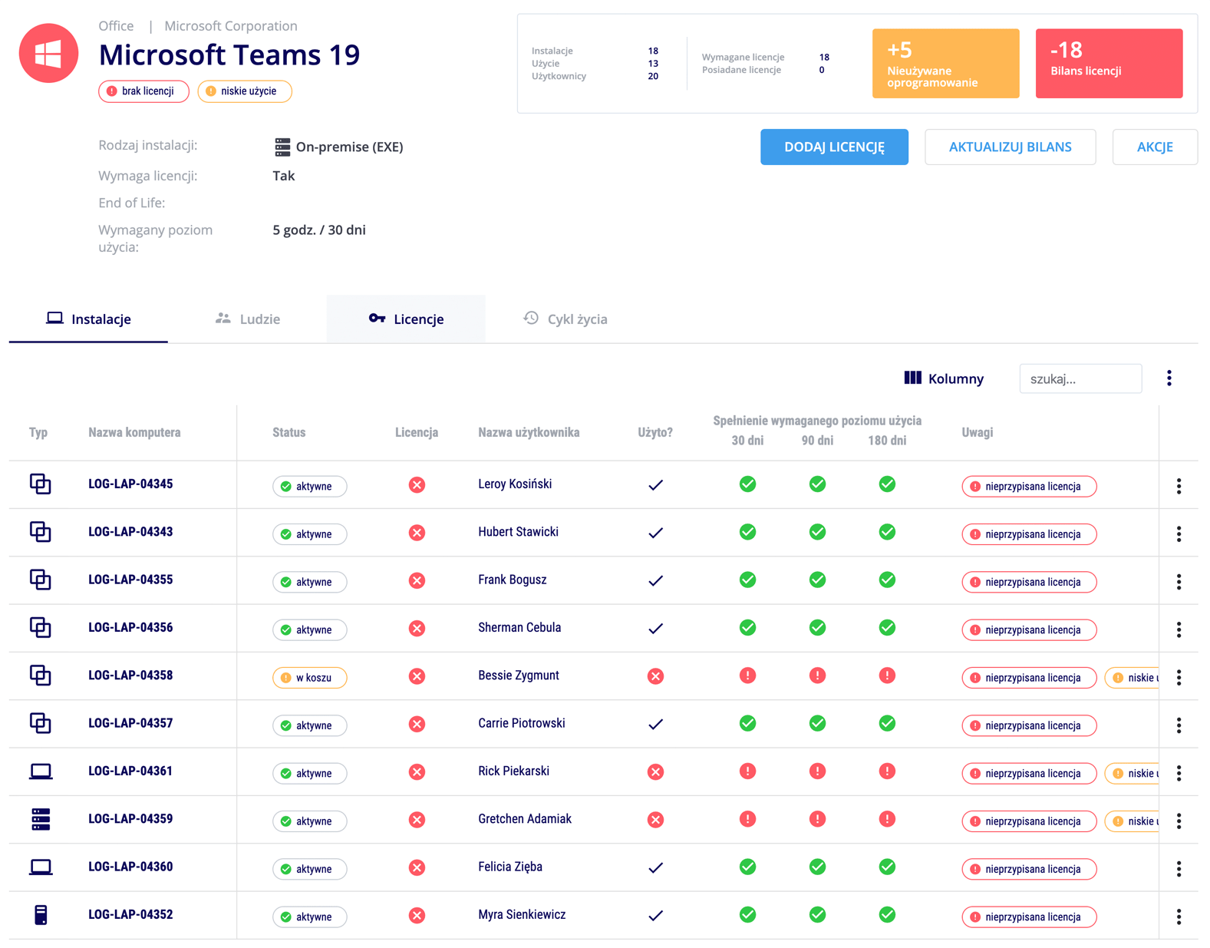The width and height of the screenshot is (1210, 948).
Task: Click the On-premise (EXE) installation type
Action: click(338, 147)
